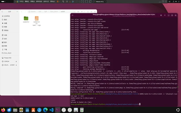Open the floppy disk icon in the dock
Screen dimensions: 181x113
76,110
